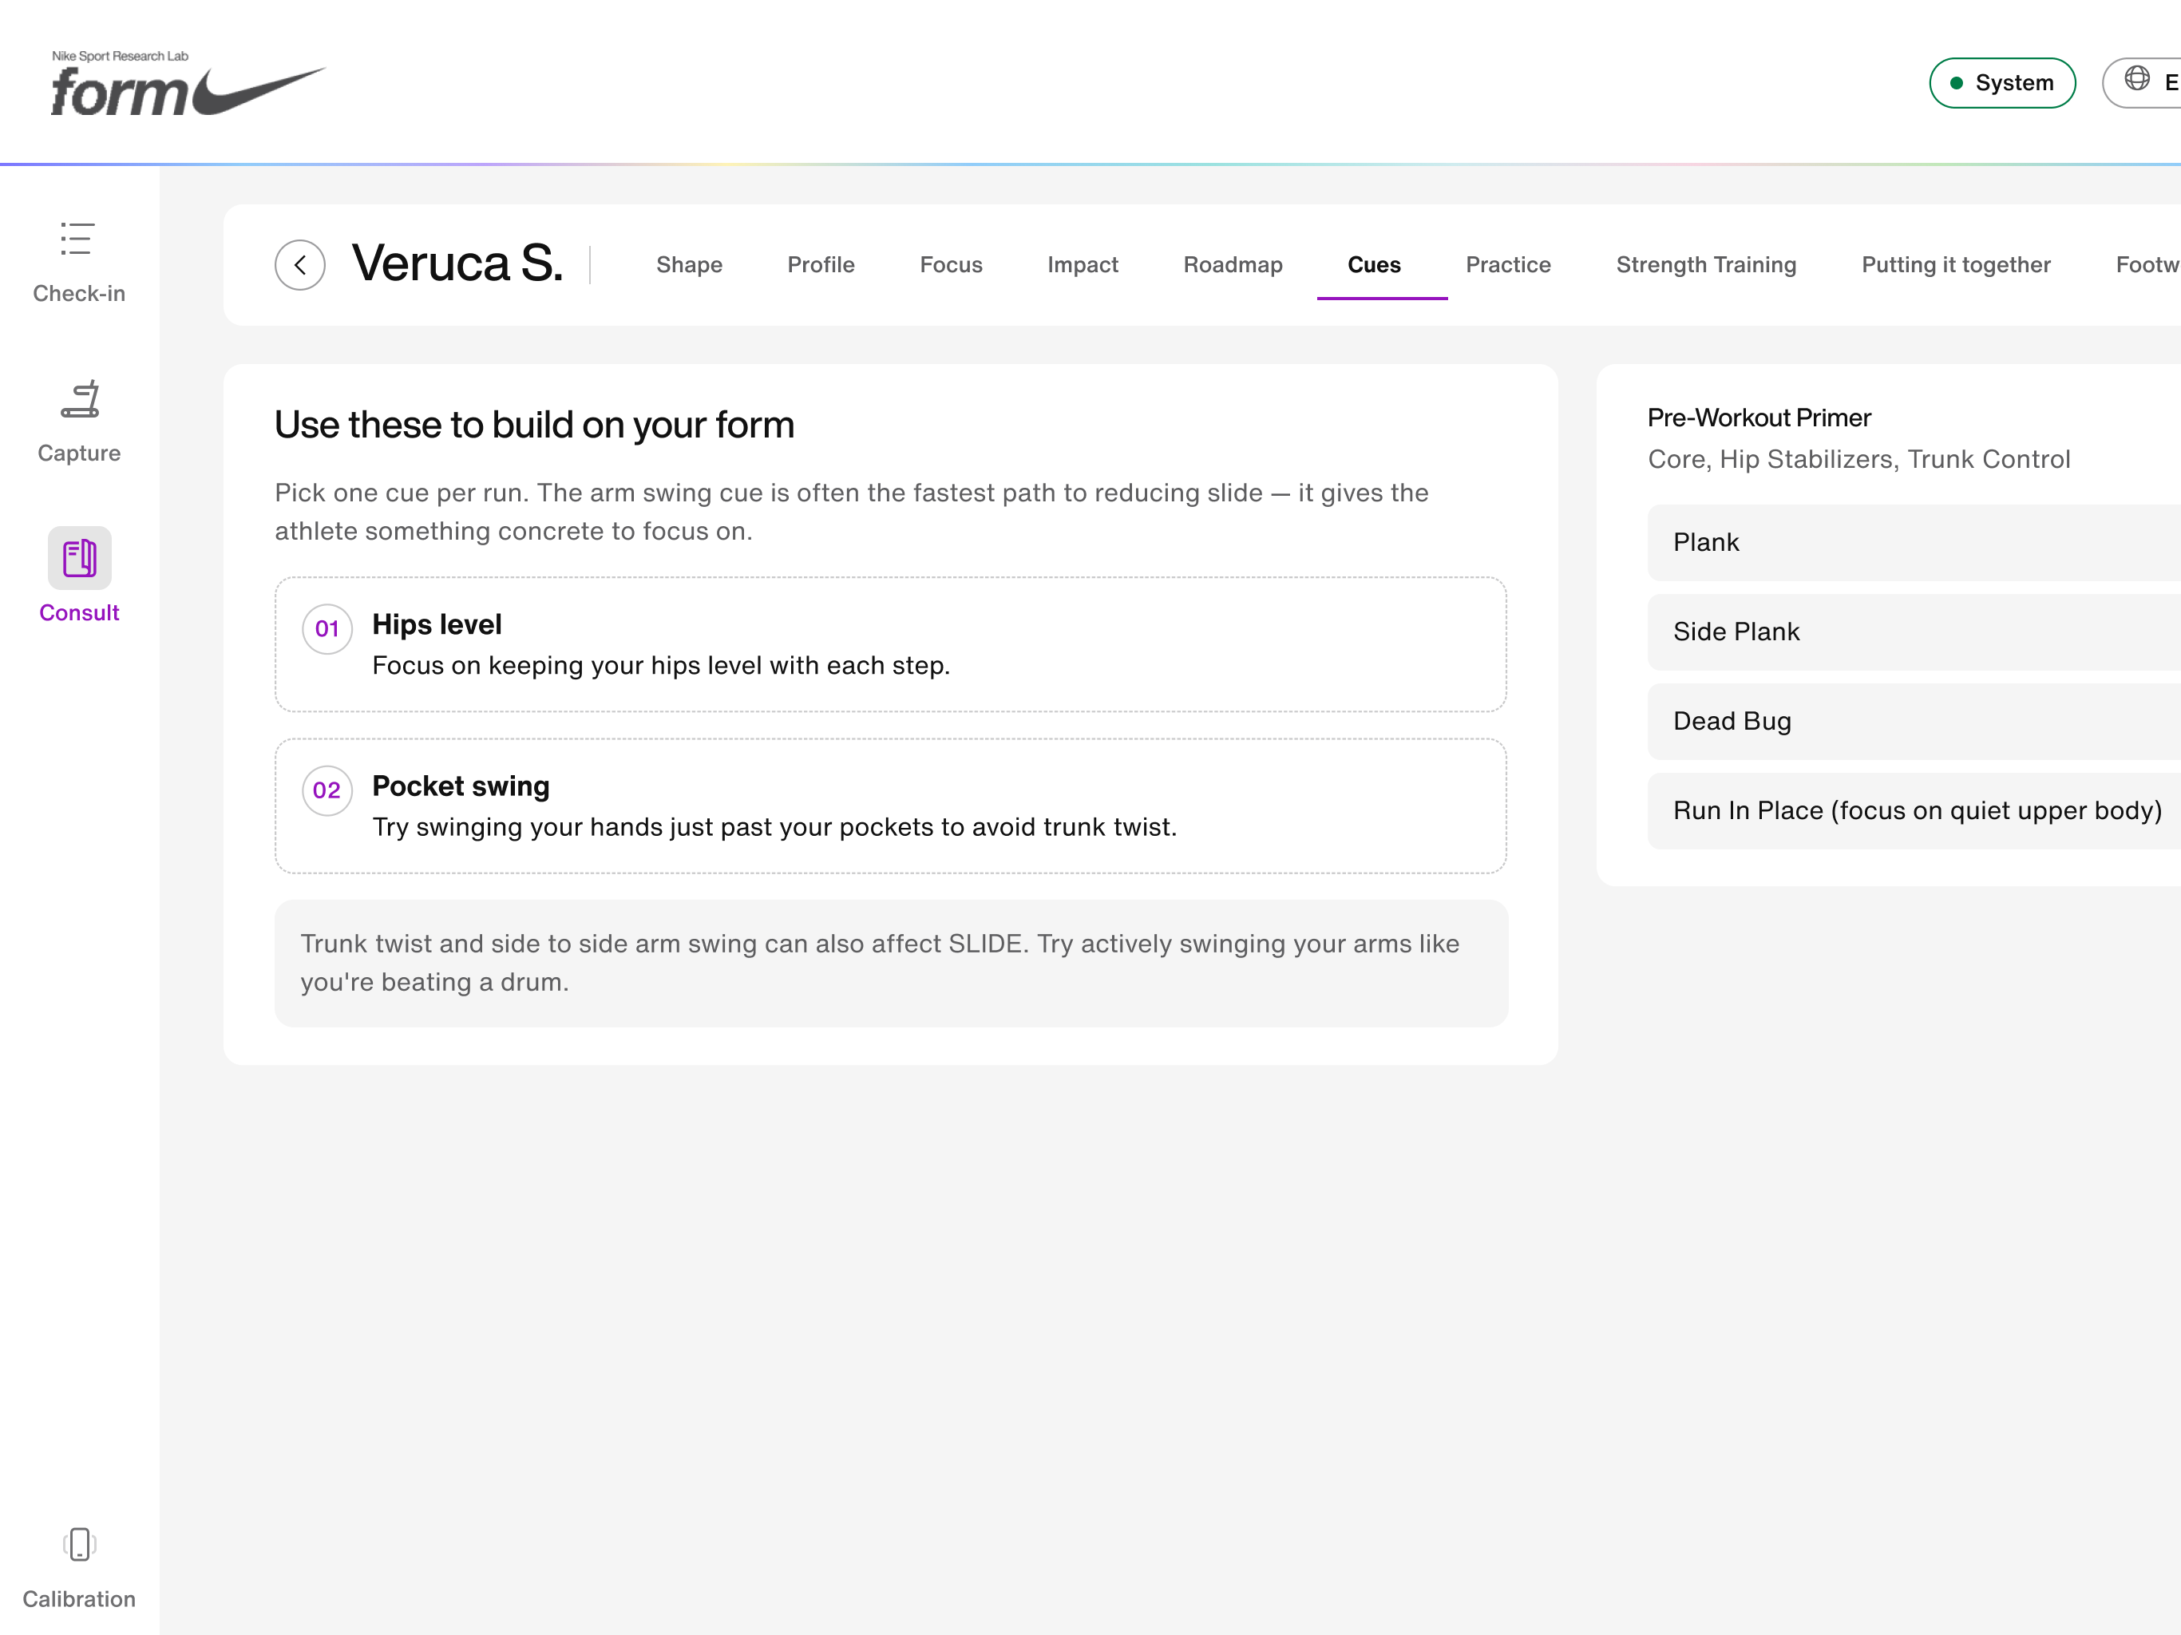Select the Capture treadmill icon
2181x1635 pixels.
pos(80,399)
